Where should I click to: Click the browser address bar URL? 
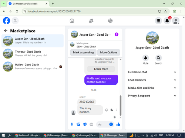[54, 11]
